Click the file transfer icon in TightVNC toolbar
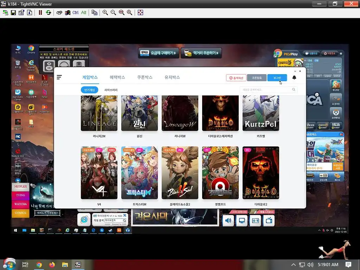The height and width of the screenshot is (270, 360). [94, 13]
